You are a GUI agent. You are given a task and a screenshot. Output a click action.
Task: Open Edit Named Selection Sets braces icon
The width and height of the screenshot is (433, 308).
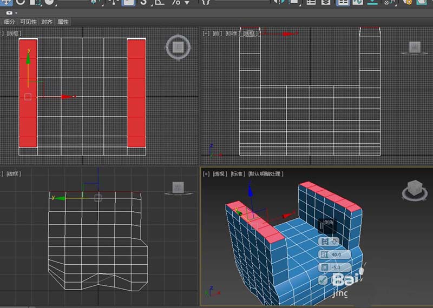click(x=206, y=2)
